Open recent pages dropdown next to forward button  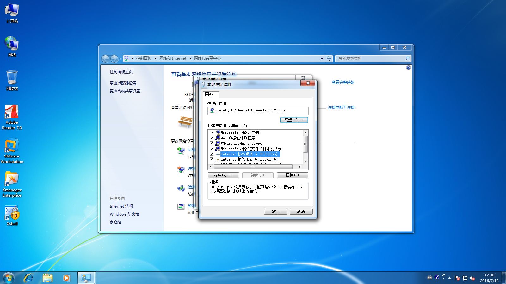pos(120,59)
